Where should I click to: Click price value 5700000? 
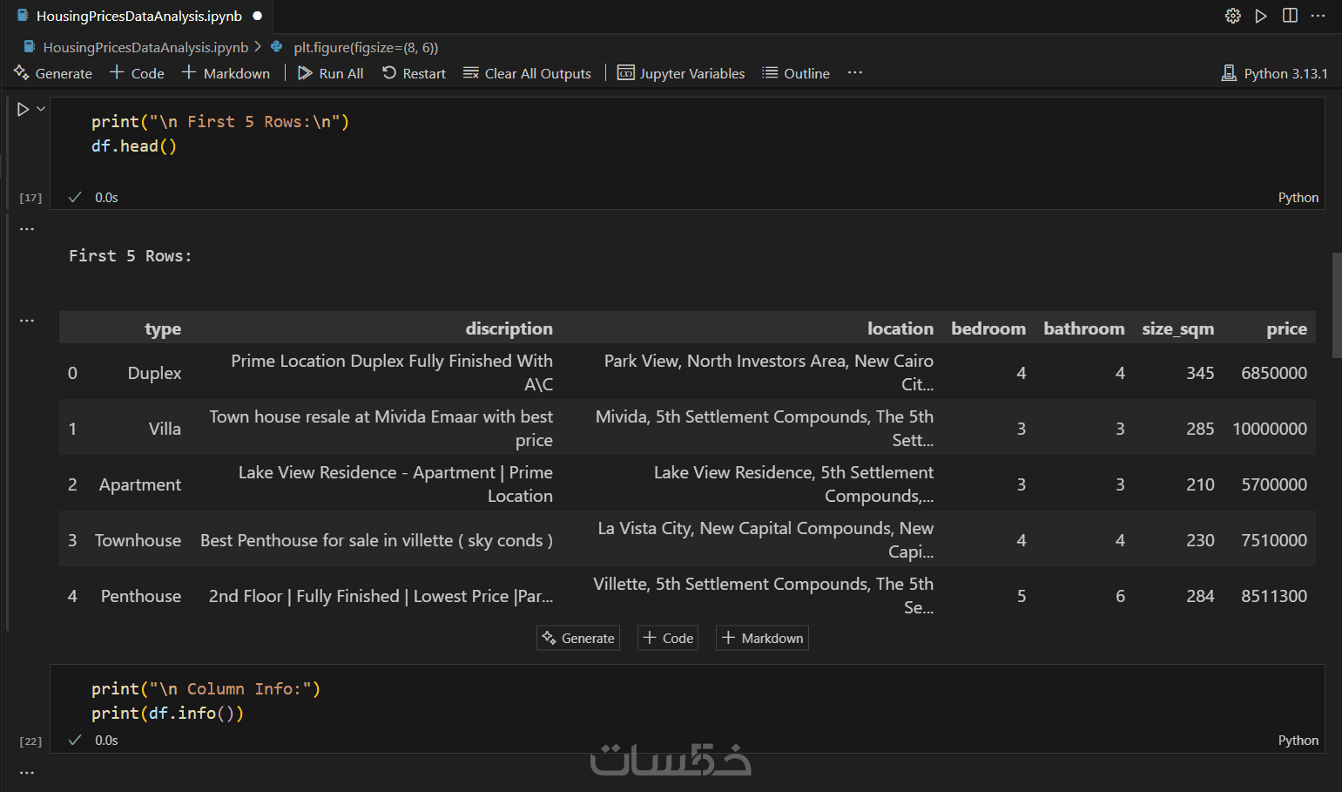(x=1274, y=484)
